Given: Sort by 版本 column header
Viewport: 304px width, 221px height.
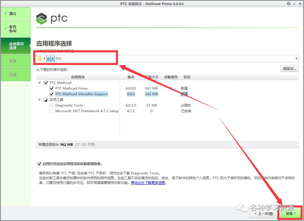Looking at the screenshot, I should click(x=131, y=77).
